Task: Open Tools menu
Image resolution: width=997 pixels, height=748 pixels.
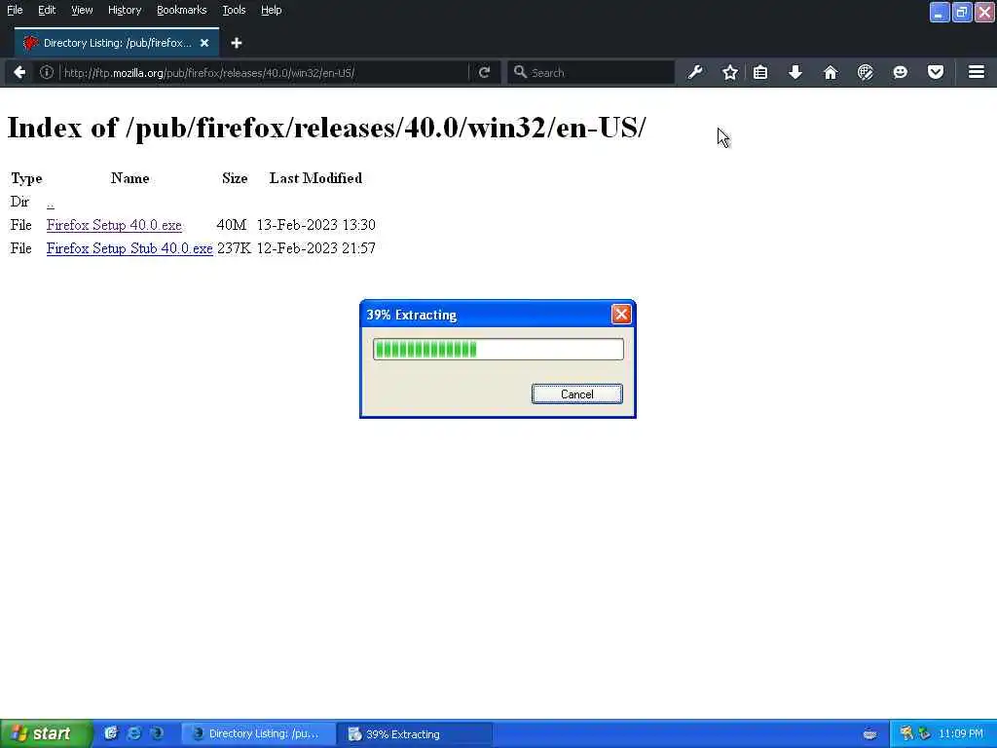Action: click(x=234, y=10)
